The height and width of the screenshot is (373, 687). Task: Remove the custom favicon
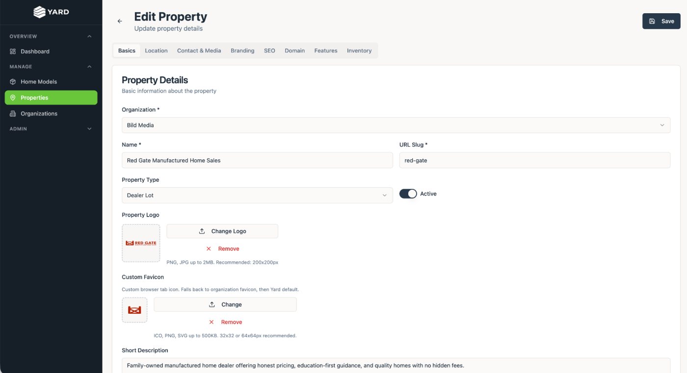click(225, 322)
